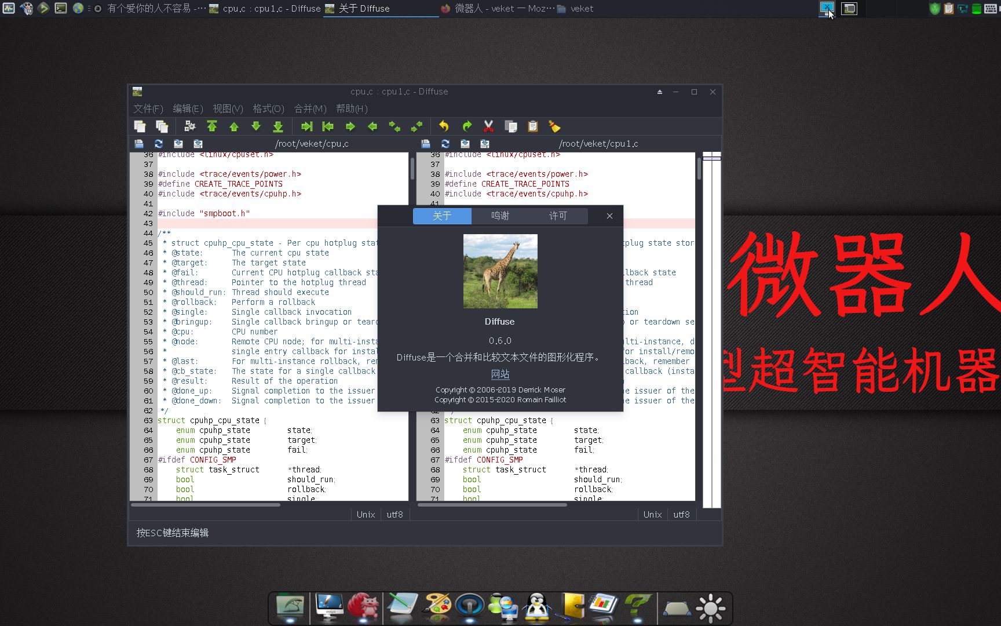Screen dimensions: 1001x626
Task: Click the sun brightness icon in dock
Action: [x=711, y=608]
